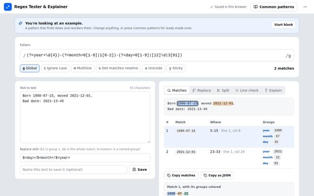Toggle the Sticky flag

point(176,68)
